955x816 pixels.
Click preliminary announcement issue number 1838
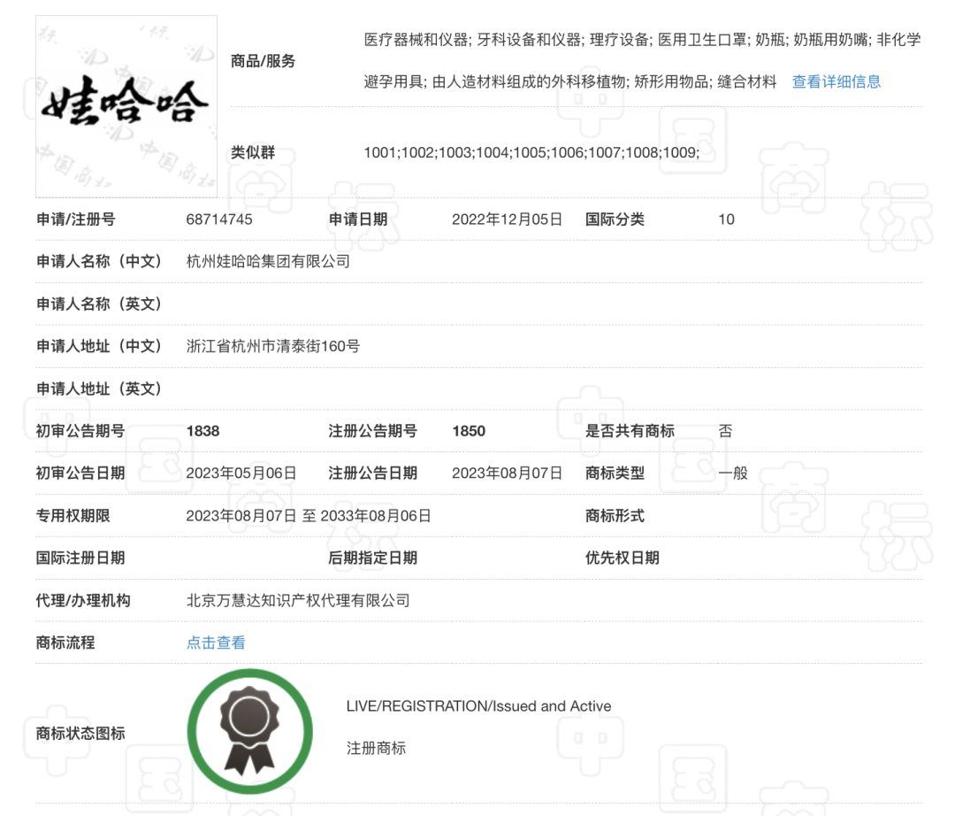point(202,431)
